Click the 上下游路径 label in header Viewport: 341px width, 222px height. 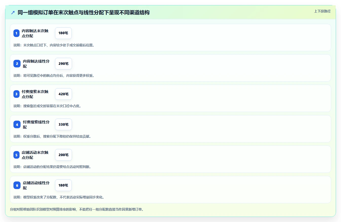pos(322,11)
